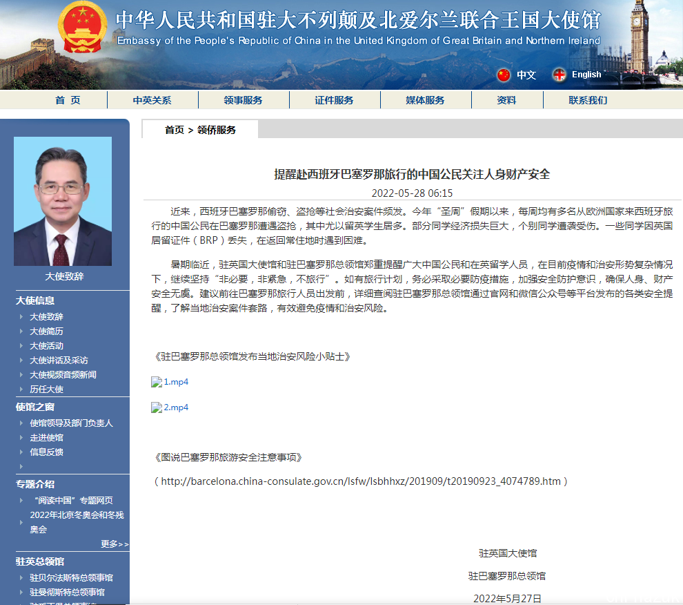
Task: Open 大使视频音频新闻 sidebar link
Action: 63,375
